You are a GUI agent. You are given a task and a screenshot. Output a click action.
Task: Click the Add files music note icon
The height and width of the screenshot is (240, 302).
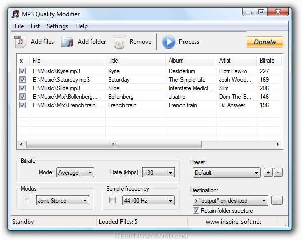(20, 41)
